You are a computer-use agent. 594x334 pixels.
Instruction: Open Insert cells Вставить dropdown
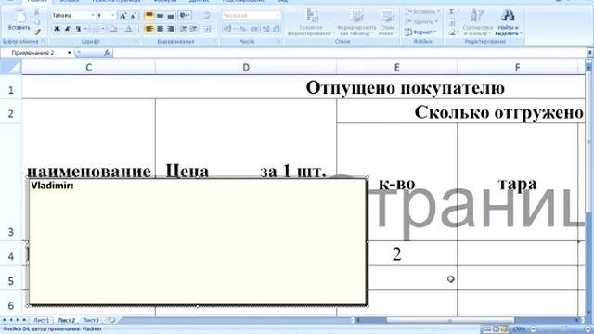point(422,12)
